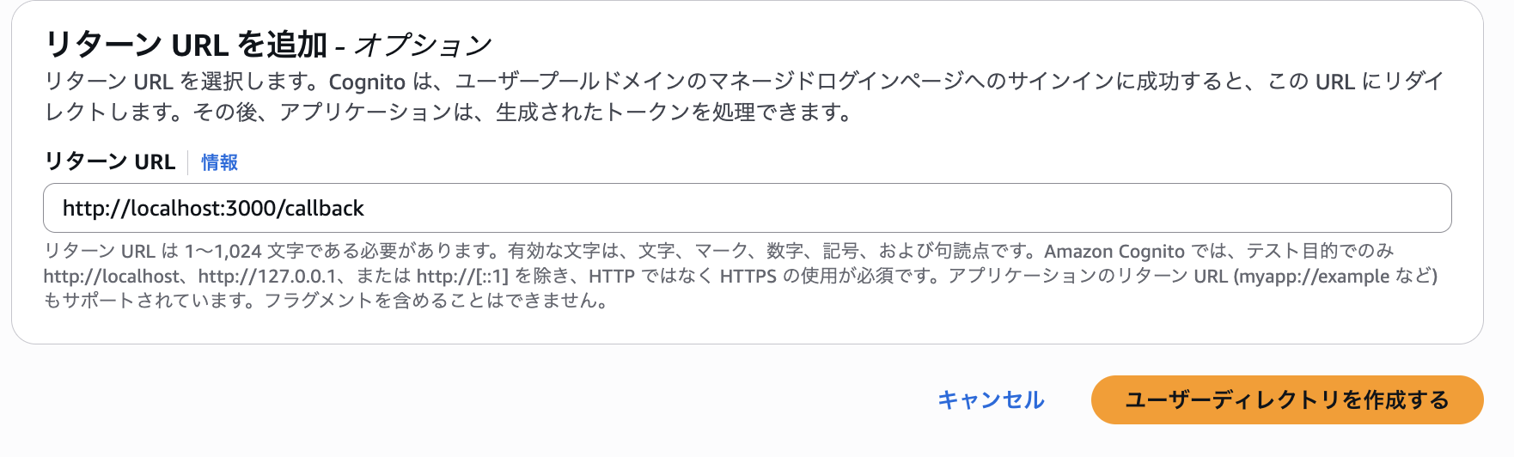Click http://[::1] in the helper text
This screenshot has width=1514, height=457.
(463, 277)
